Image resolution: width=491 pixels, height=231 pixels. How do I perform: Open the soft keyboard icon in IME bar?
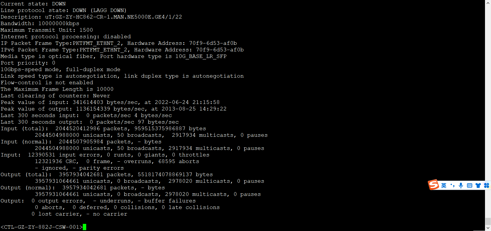469,186
